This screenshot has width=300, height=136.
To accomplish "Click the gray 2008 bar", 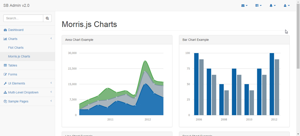I will (x=226, y=103).
